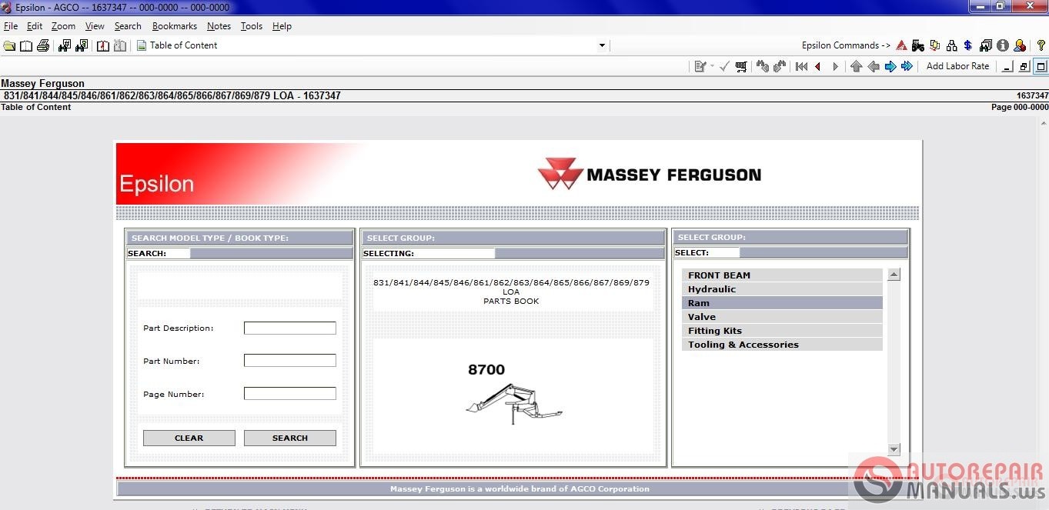1049x510 pixels.
Task: Click the Massey Ferguson logo
Action: (650, 175)
